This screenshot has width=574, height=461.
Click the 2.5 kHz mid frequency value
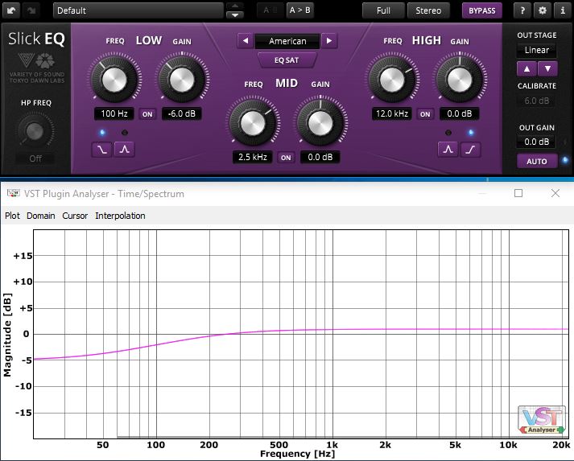point(253,158)
